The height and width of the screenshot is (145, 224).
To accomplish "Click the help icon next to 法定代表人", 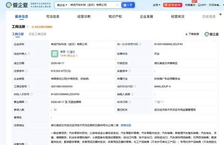I will coord(29,54).
